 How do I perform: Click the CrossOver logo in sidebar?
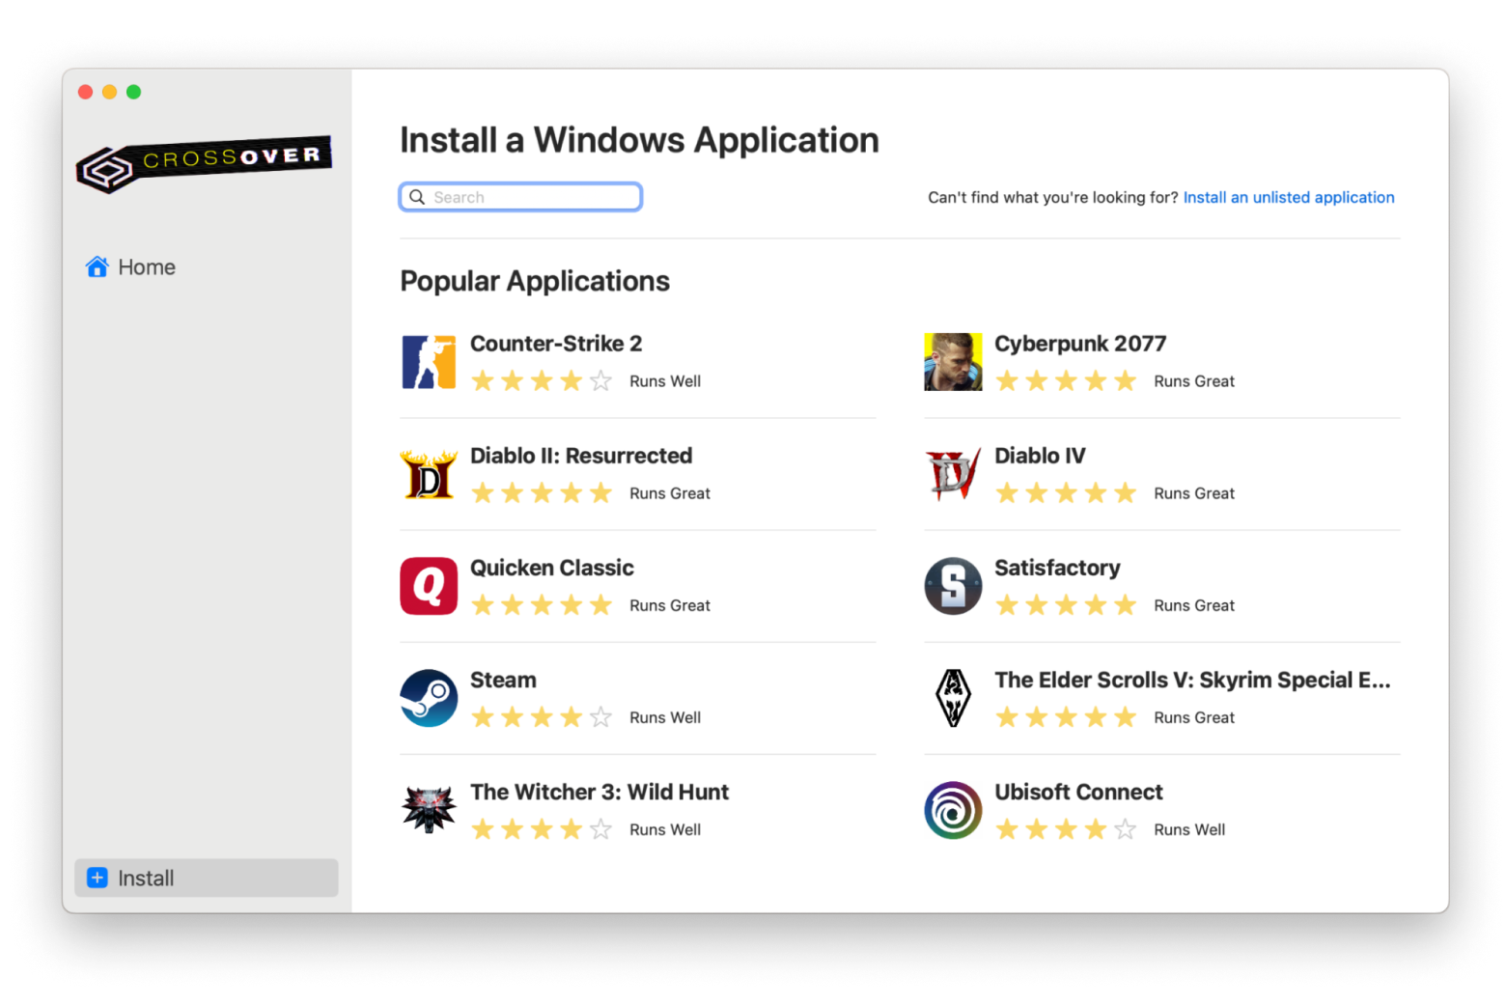[204, 163]
